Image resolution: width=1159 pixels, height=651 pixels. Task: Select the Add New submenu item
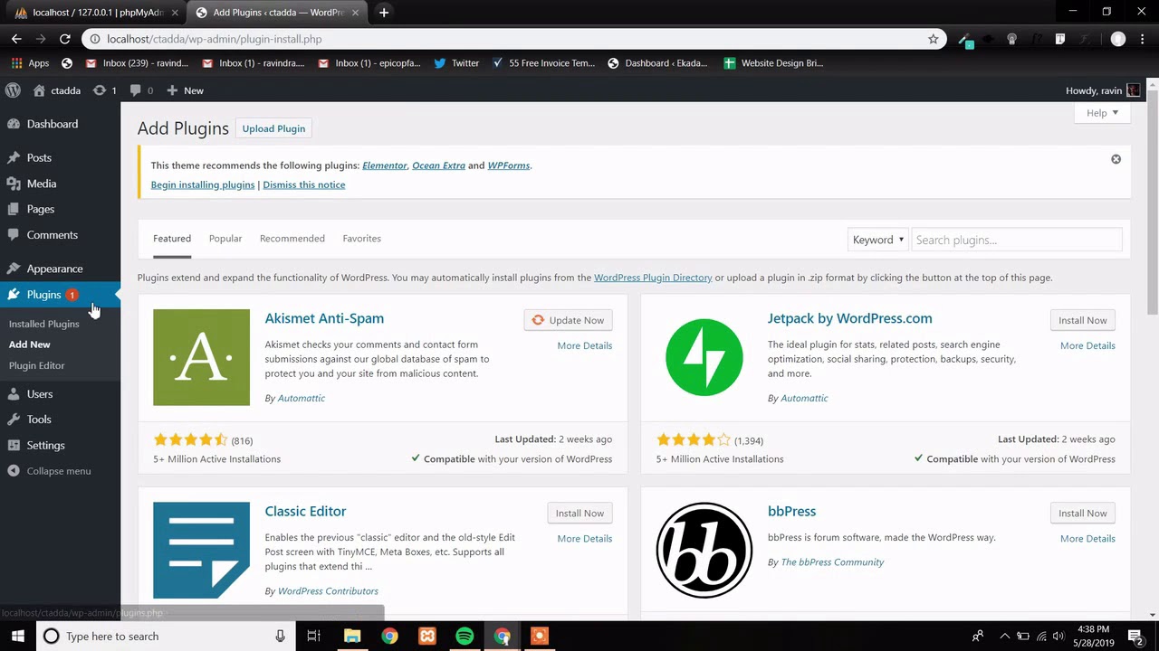30,344
